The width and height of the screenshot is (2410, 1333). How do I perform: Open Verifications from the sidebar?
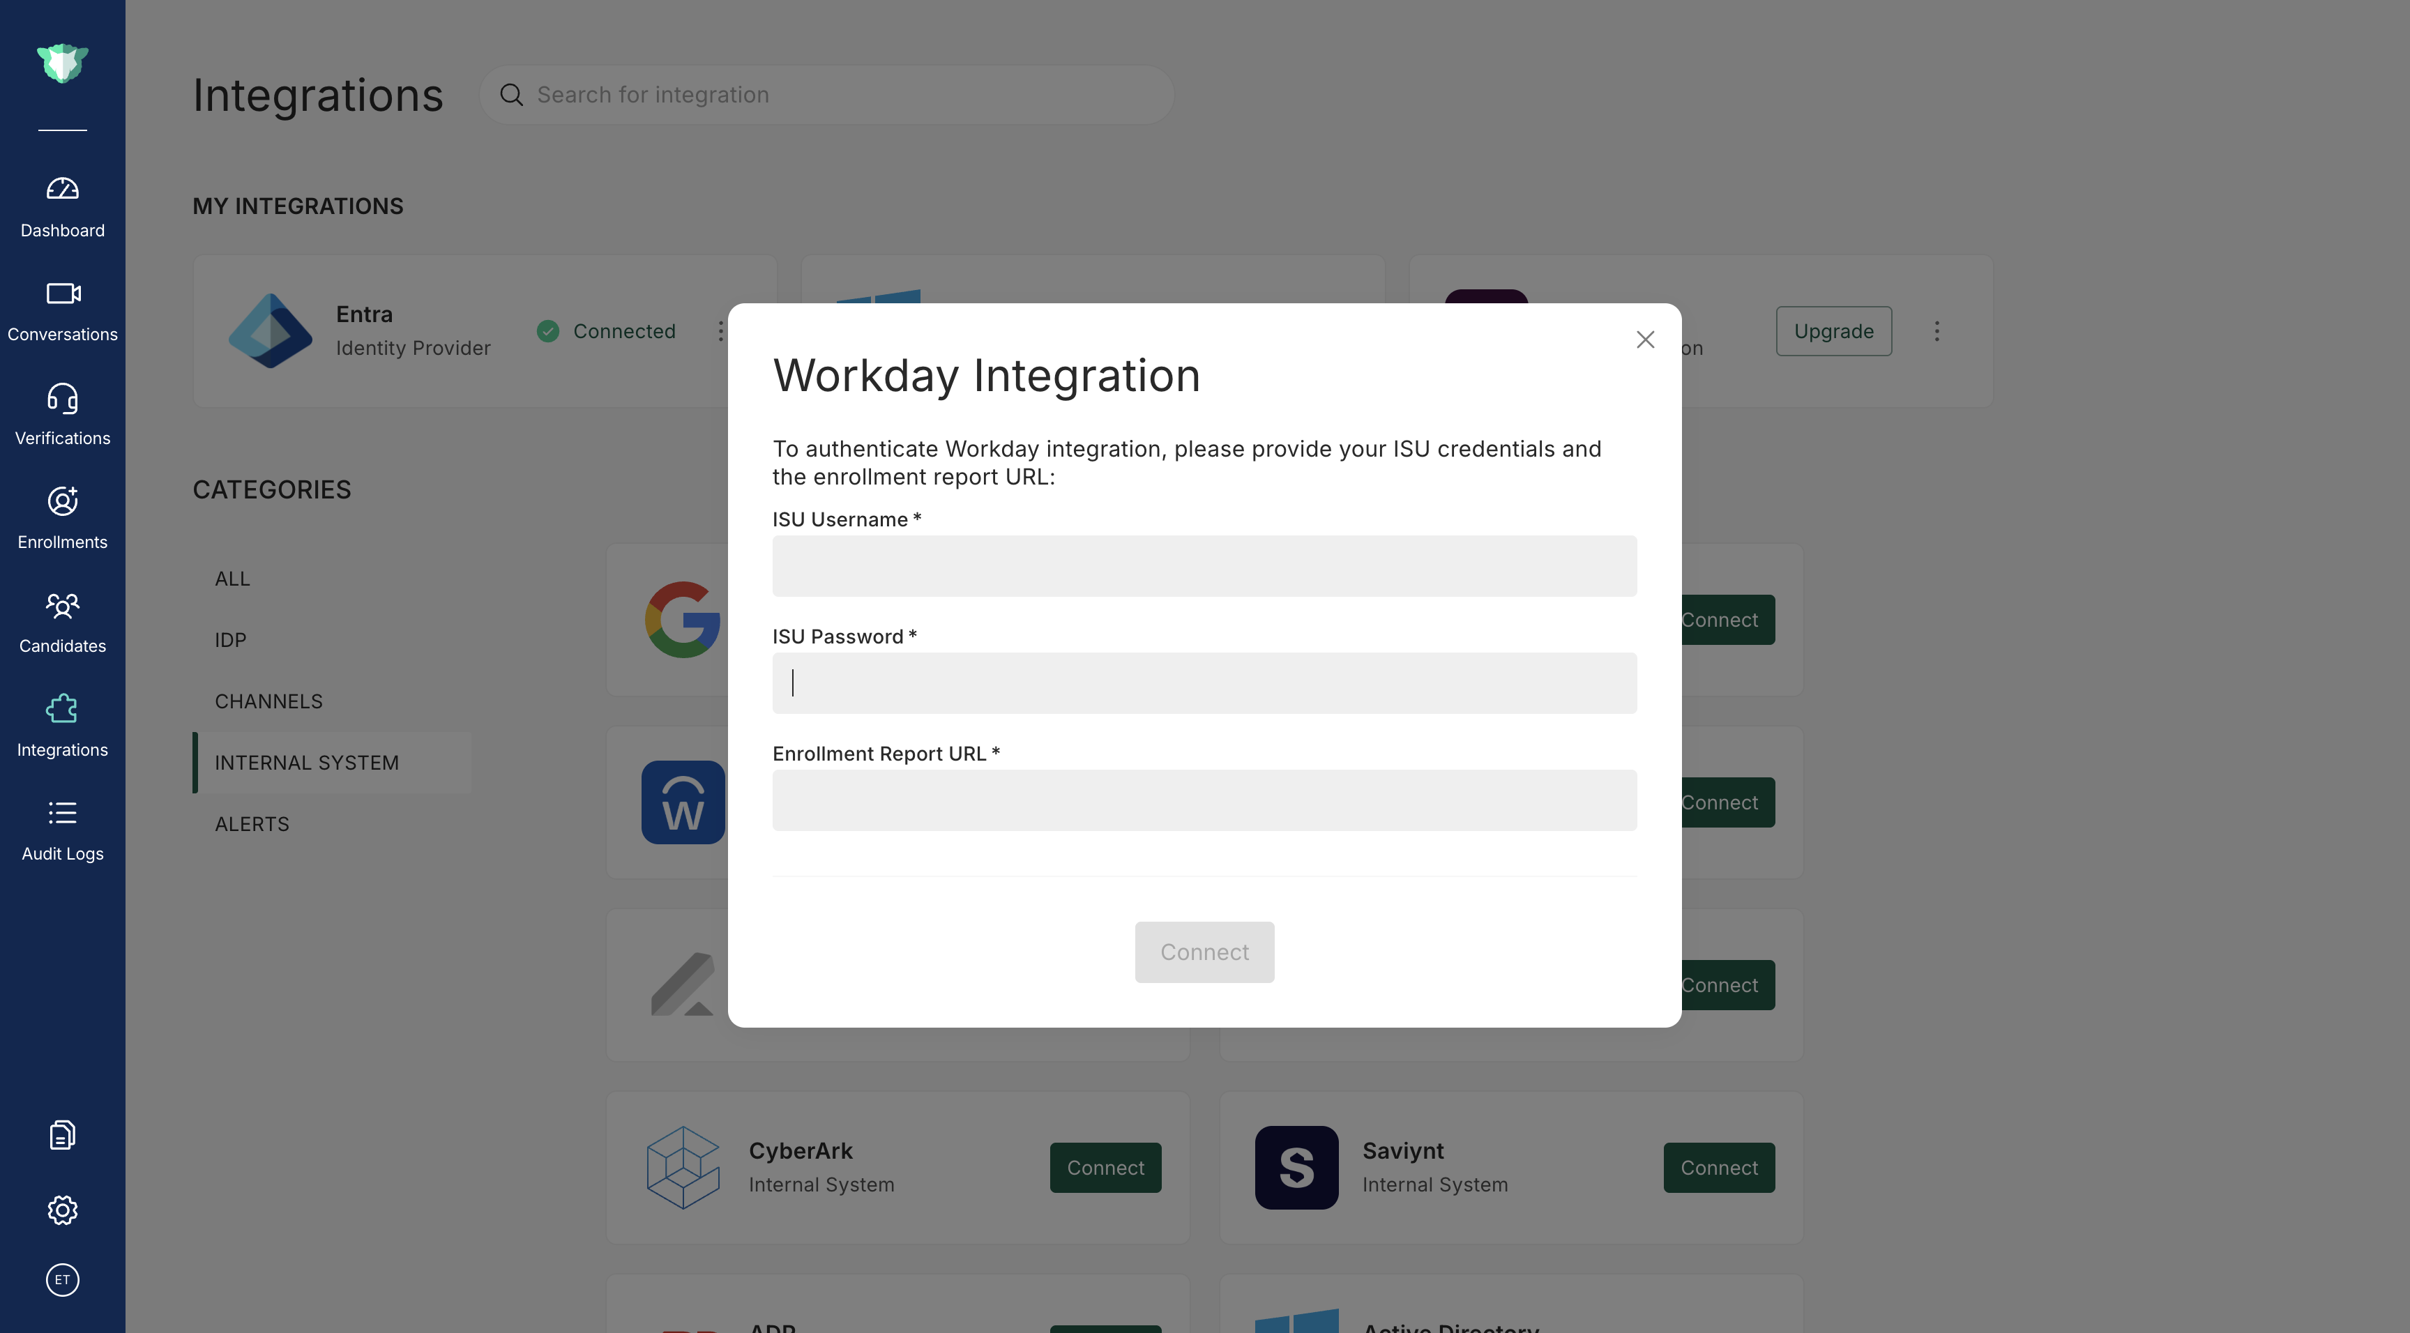pos(63,416)
